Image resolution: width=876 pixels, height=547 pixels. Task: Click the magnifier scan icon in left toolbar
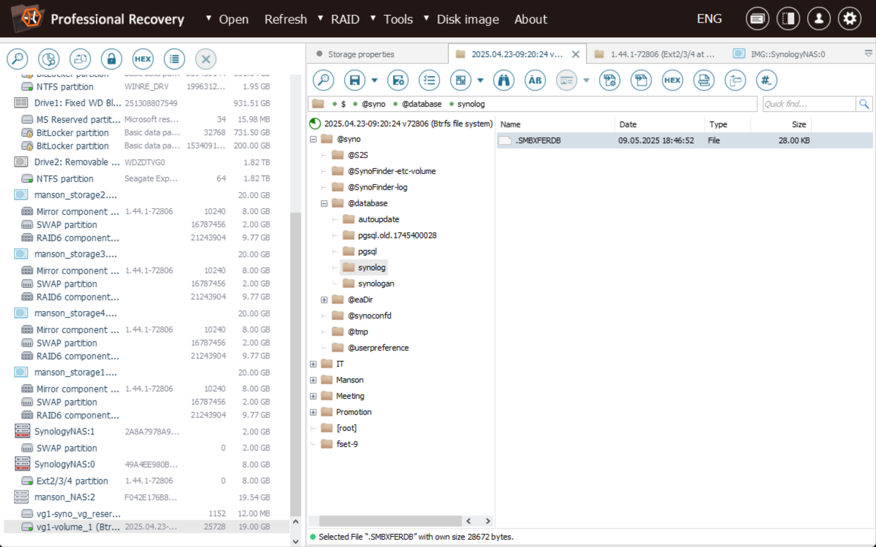pos(18,59)
